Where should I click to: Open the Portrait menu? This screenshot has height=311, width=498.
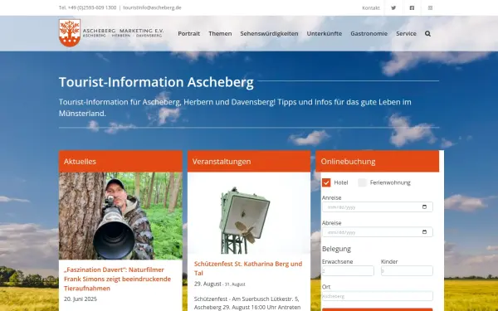coord(189,33)
